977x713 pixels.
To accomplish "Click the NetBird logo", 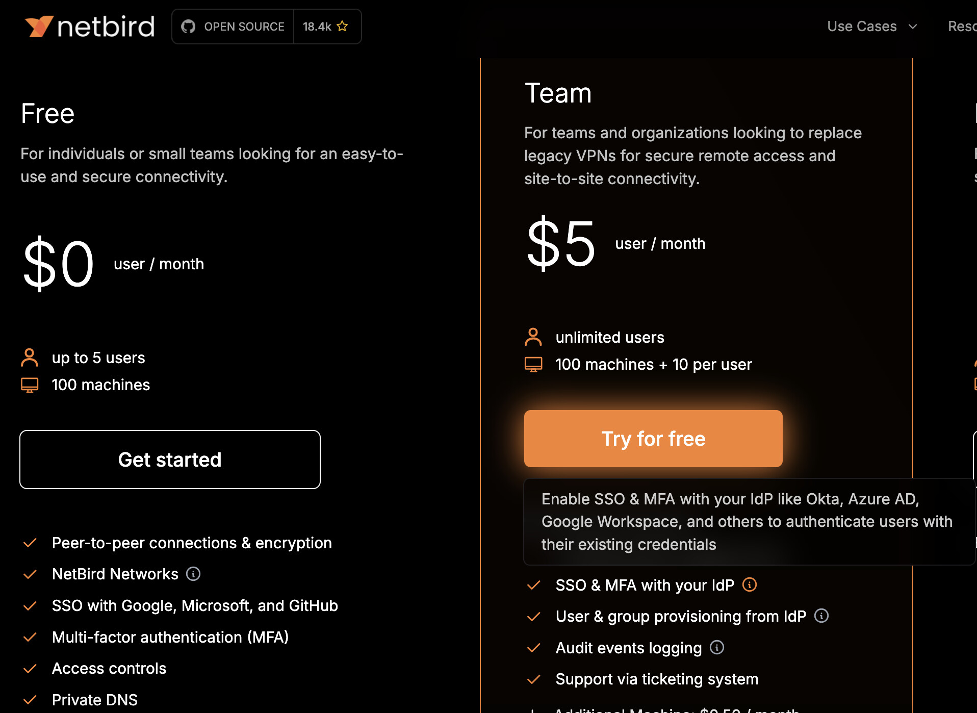I will tap(90, 27).
